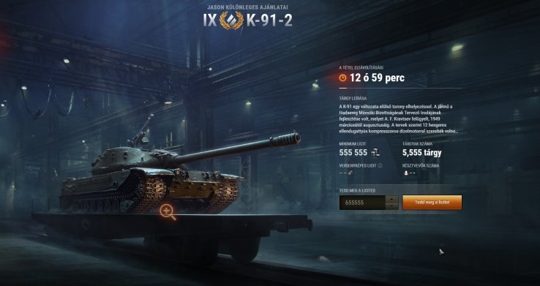Click the Jason különleges ajánlatai header
This screenshot has width=540, height=286.
tap(247, 7)
